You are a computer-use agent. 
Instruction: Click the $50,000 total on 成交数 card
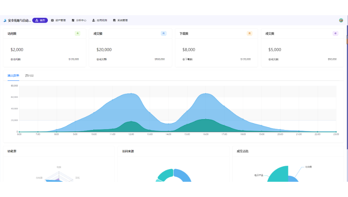[x=332, y=59]
